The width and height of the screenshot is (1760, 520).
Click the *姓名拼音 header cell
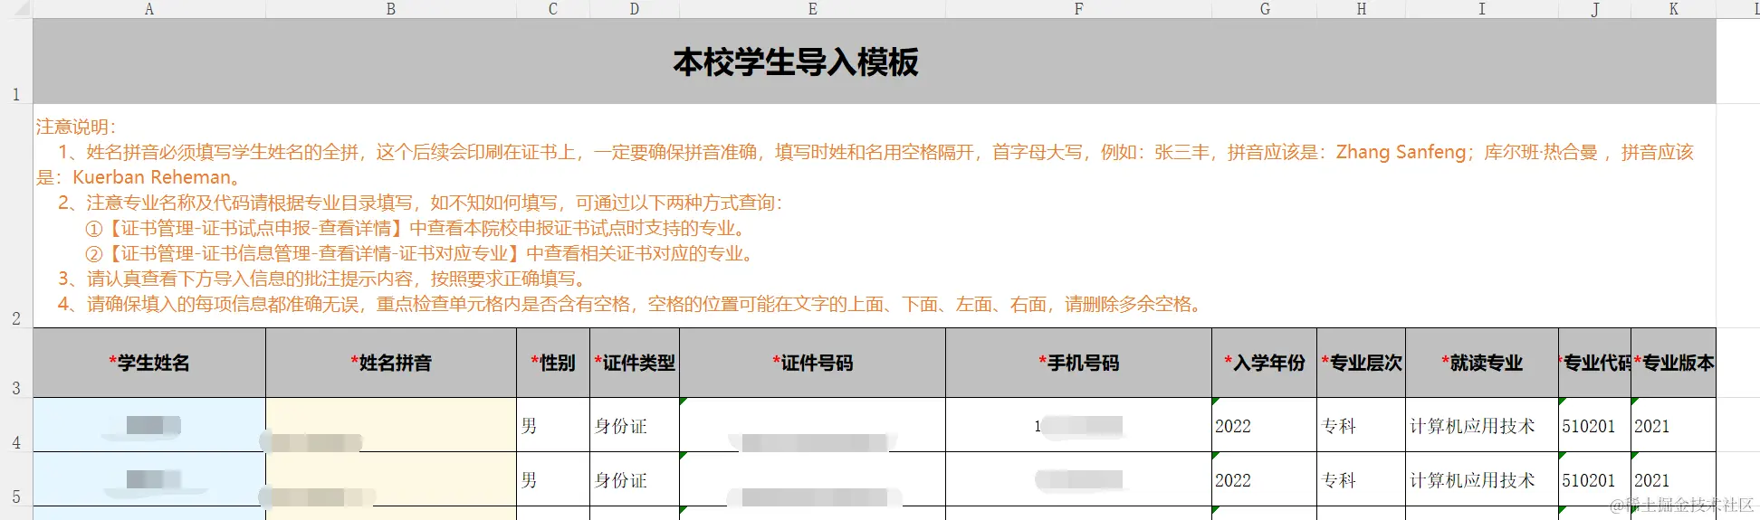point(391,363)
